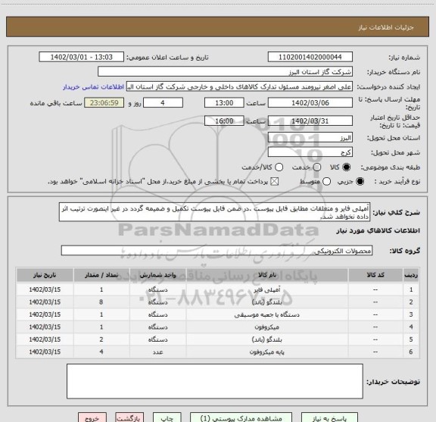
Task: Click the خروج button
Action: [x=92, y=418]
